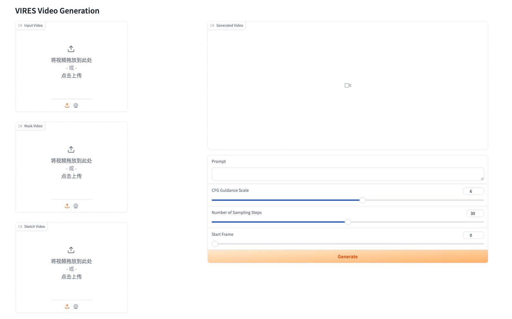The width and height of the screenshot is (512, 319).
Task: Focus the CFG Guidance Scale number field
Action: click(x=473, y=191)
